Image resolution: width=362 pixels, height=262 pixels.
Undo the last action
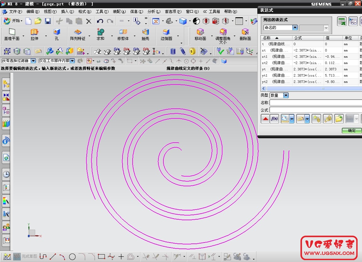[100, 21]
